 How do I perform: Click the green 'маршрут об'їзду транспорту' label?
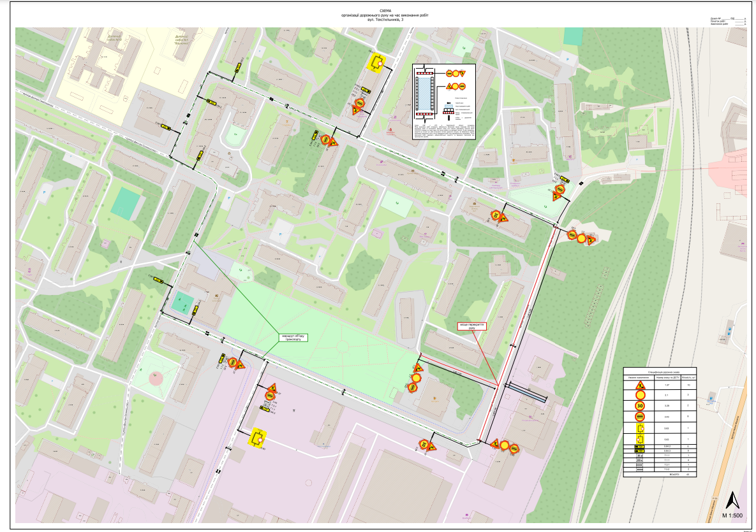(293, 337)
